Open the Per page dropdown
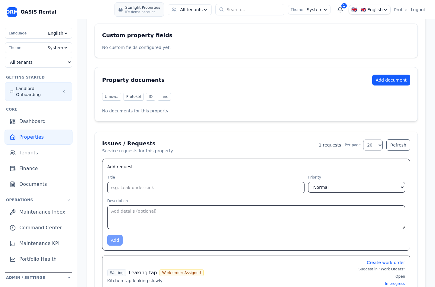 click(x=373, y=145)
